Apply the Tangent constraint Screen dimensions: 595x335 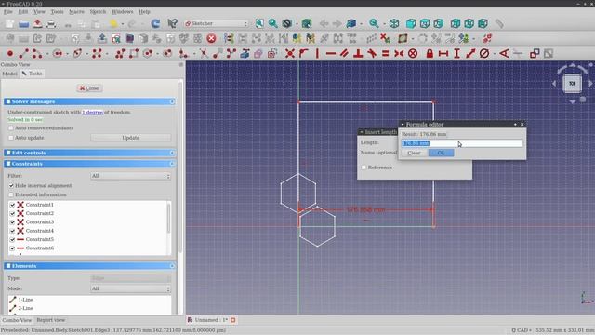coord(372,54)
